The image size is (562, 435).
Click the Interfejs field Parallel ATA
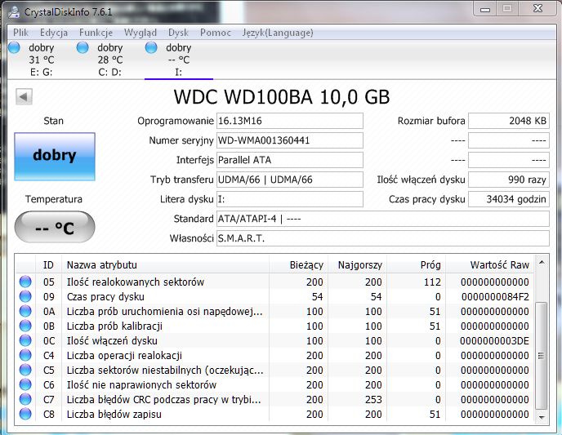(290, 160)
